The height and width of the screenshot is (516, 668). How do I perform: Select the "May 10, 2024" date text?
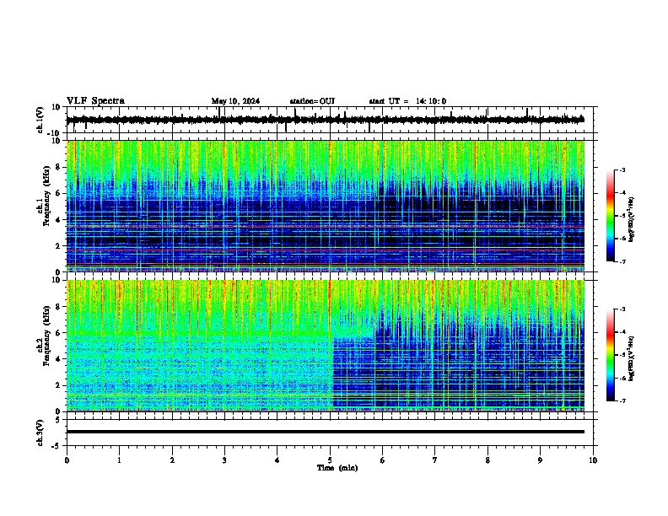pyautogui.click(x=235, y=101)
